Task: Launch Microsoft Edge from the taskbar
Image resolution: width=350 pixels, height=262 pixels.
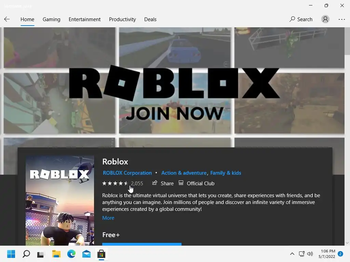Action: click(71, 254)
